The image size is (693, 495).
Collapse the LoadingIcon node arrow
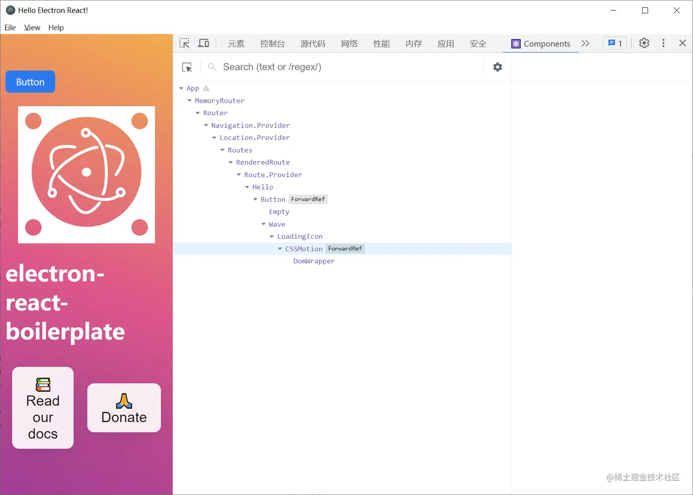click(x=272, y=237)
